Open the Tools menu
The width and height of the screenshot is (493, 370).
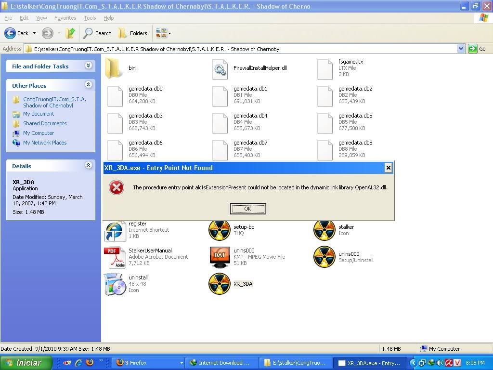click(90, 18)
